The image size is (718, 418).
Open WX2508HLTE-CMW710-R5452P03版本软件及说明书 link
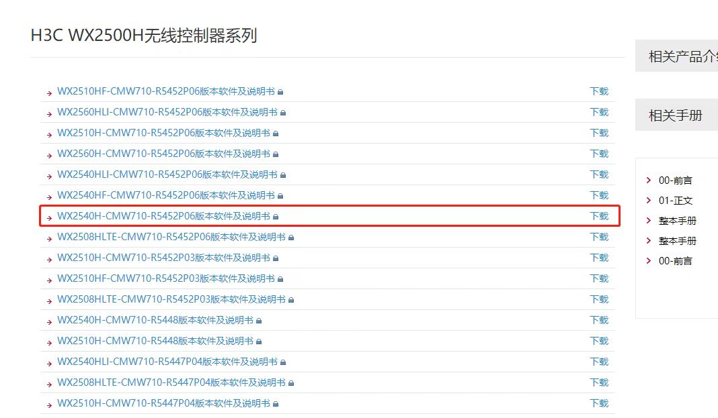coord(171,299)
